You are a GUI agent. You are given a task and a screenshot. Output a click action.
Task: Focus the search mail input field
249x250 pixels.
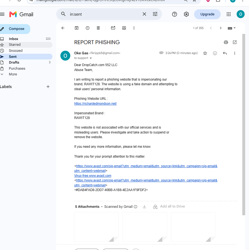[x=105, y=14]
